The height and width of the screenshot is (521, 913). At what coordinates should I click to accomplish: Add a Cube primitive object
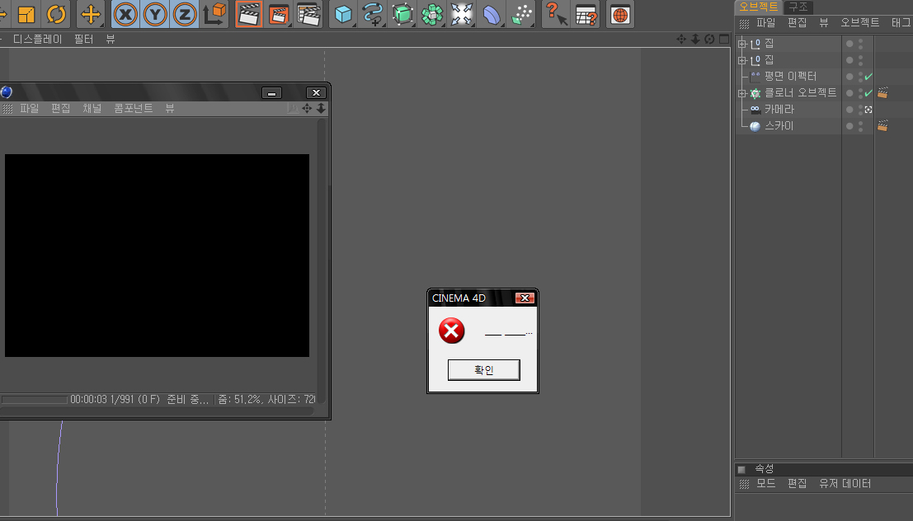click(343, 14)
